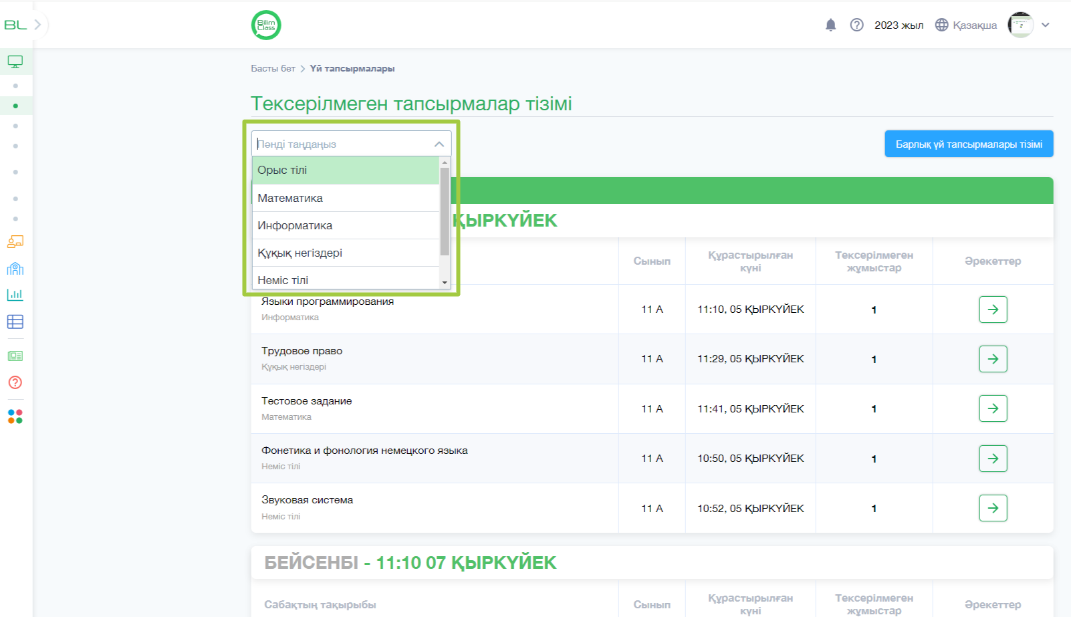Click the Языки программирования task title
The height and width of the screenshot is (617, 1071).
(x=328, y=301)
